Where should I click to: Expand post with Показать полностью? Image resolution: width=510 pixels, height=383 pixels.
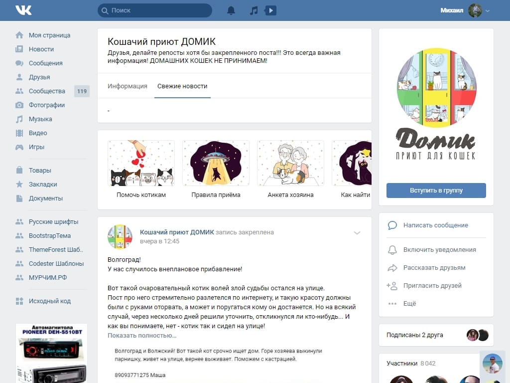[142, 336]
